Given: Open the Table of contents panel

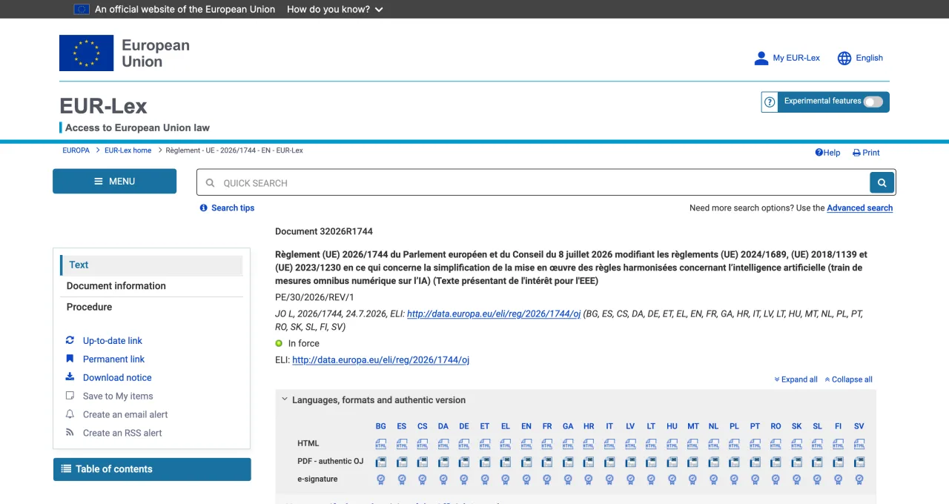Looking at the screenshot, I should click(x=152, y=469).
